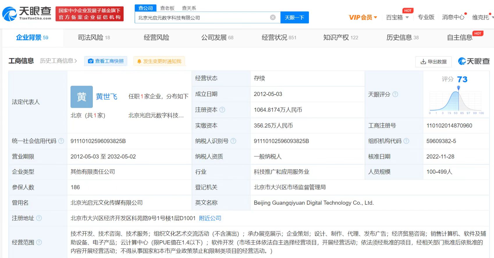This screenshot has height=258, width=494.
Task: Select the 查关系 search tab
Action: pos(189,8)
